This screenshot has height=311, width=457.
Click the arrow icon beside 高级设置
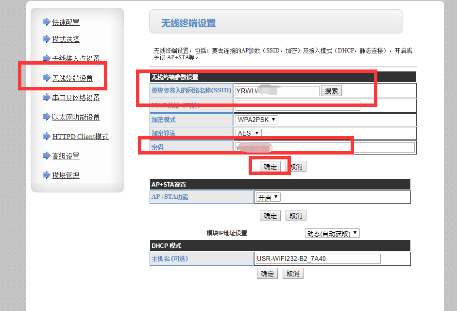coord(46,155)
